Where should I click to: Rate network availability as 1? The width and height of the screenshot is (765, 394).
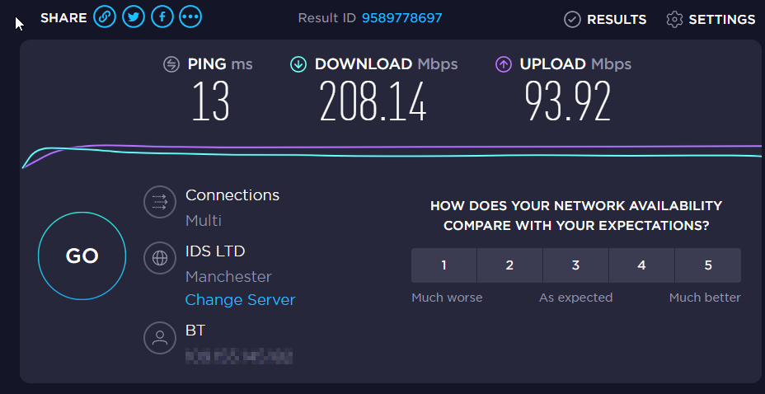444,265
